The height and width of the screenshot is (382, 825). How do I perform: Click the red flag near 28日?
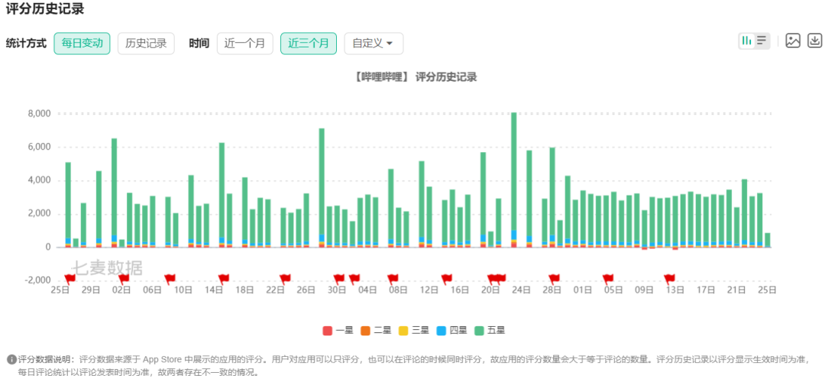[554, 278]
